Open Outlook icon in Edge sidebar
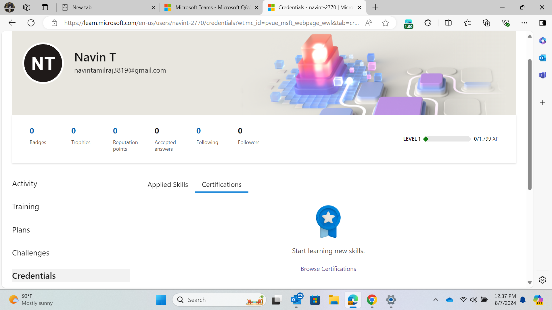This screenshot has height=310, width=552. [543, 58]
